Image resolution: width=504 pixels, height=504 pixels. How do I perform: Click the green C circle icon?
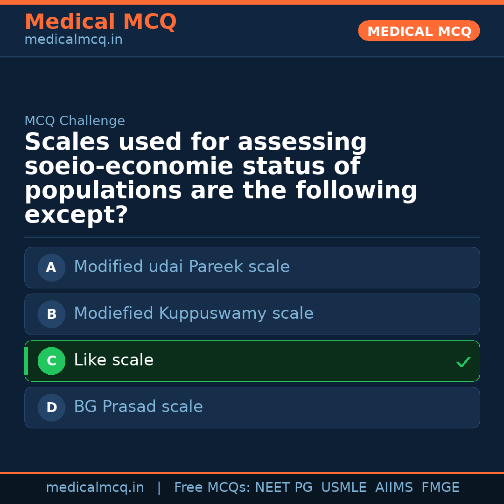pos(51,361)
